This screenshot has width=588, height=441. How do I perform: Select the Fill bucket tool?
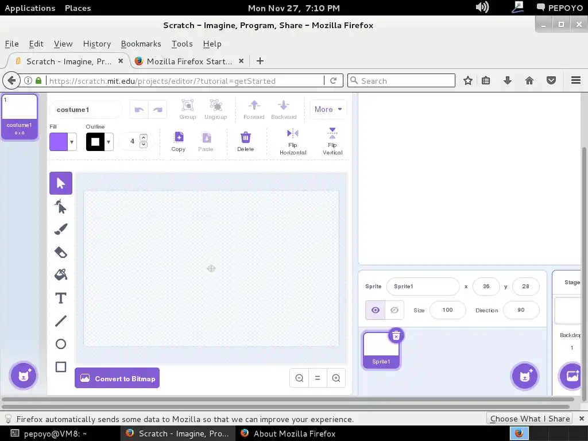point(61,275)
